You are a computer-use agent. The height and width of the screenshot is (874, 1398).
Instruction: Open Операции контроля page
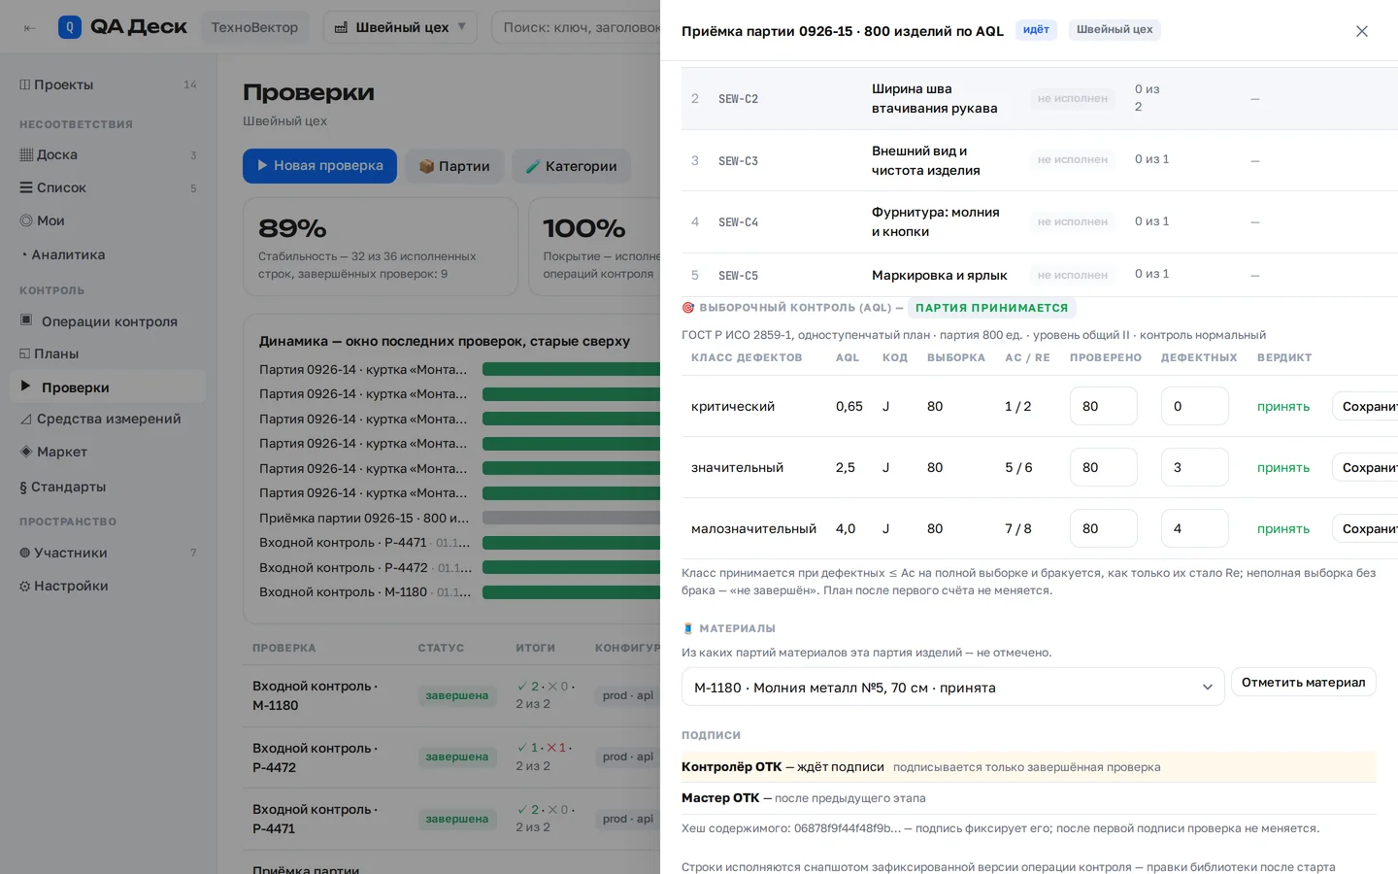108,321
